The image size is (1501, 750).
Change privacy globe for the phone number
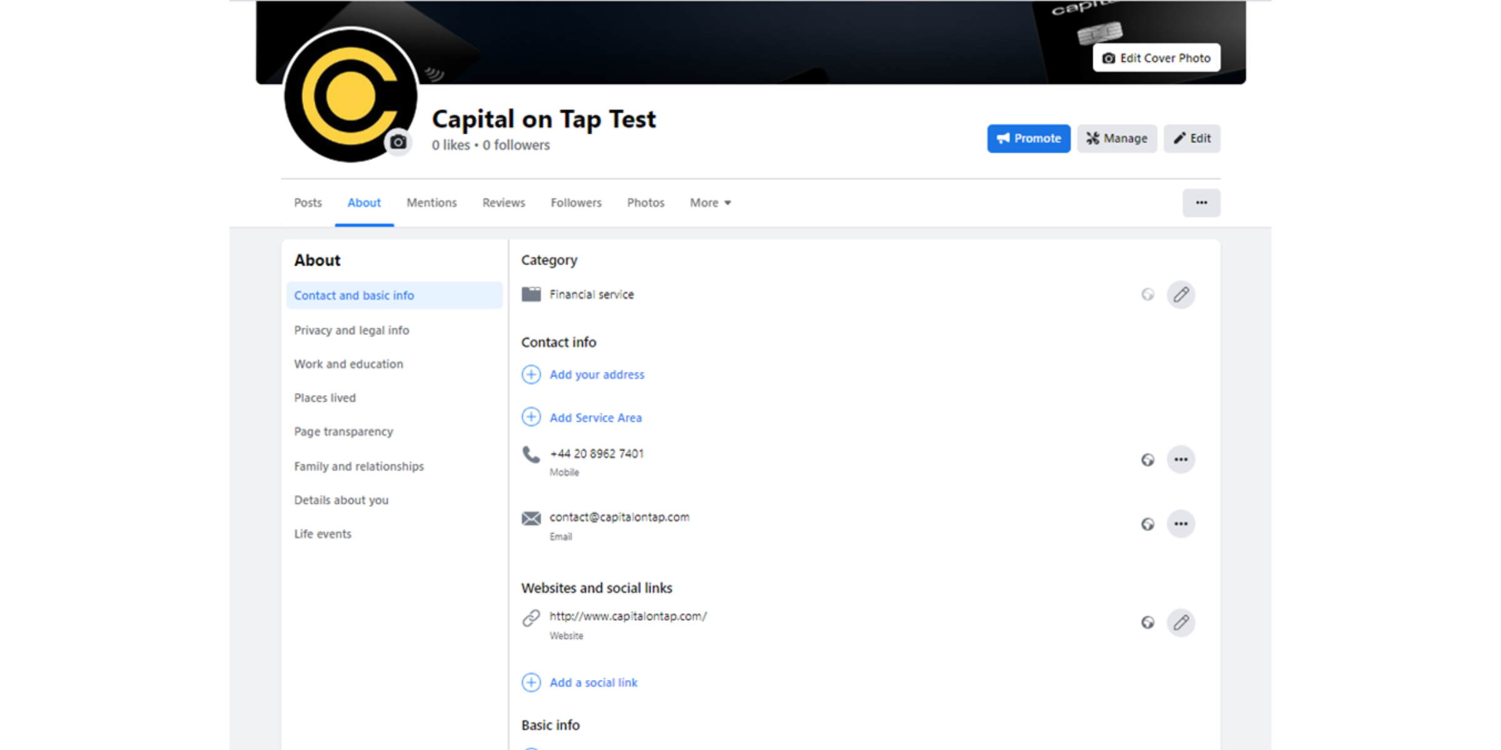pyautogui.click(x=1148, y=460)
